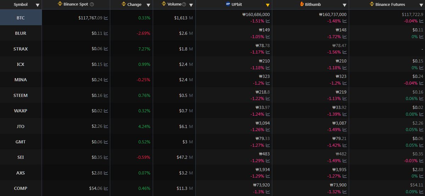Select the MINA symbol cell
The image size is (425, 196).
click(21, 80)
